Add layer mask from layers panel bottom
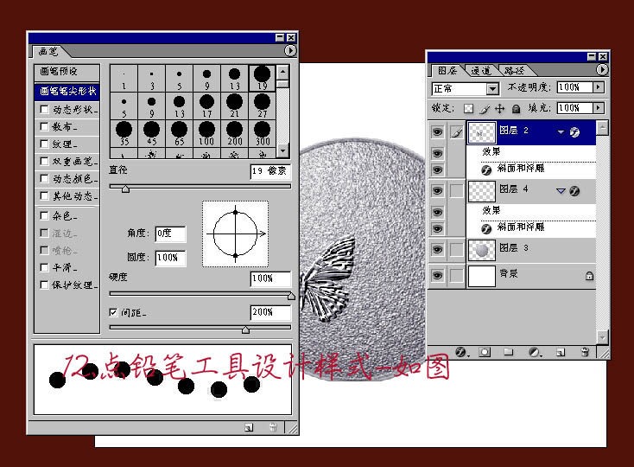Screen dimensions: 634x467 tap(485, 352)
